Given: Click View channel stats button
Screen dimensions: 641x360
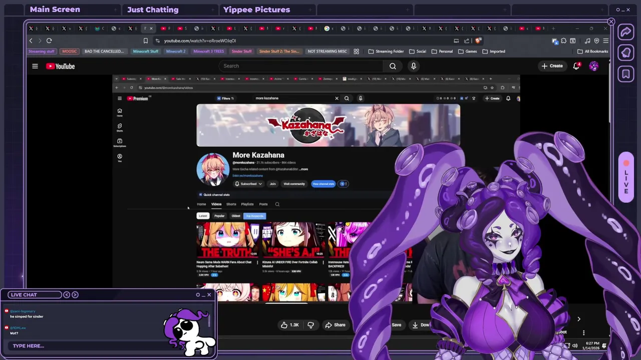Looking at the screenshot, I should point(323,183).
